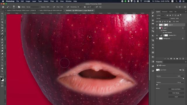Open the Image menu
Viewport: 187px width, 105px height.
point(28,1)
